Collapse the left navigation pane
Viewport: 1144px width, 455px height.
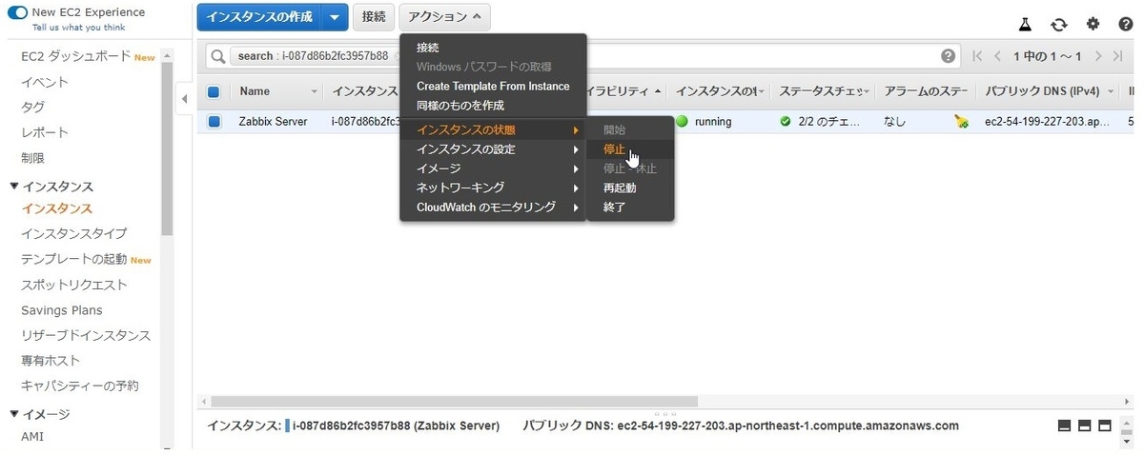(x=184, y=98)
